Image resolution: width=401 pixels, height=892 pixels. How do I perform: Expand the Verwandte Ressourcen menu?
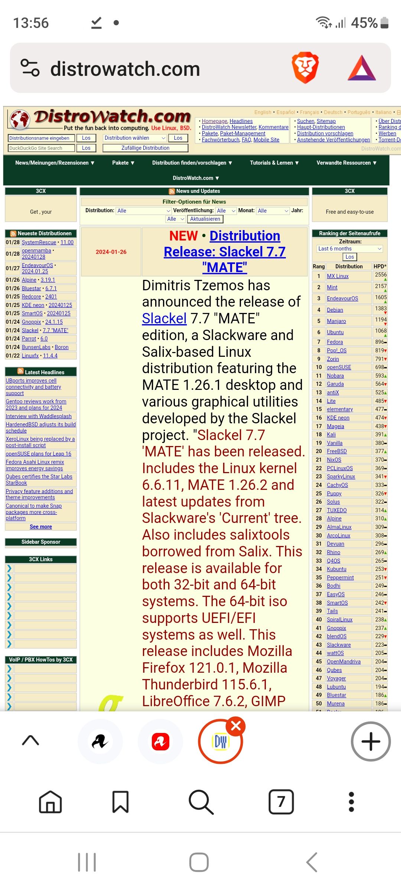click(347, 163)
